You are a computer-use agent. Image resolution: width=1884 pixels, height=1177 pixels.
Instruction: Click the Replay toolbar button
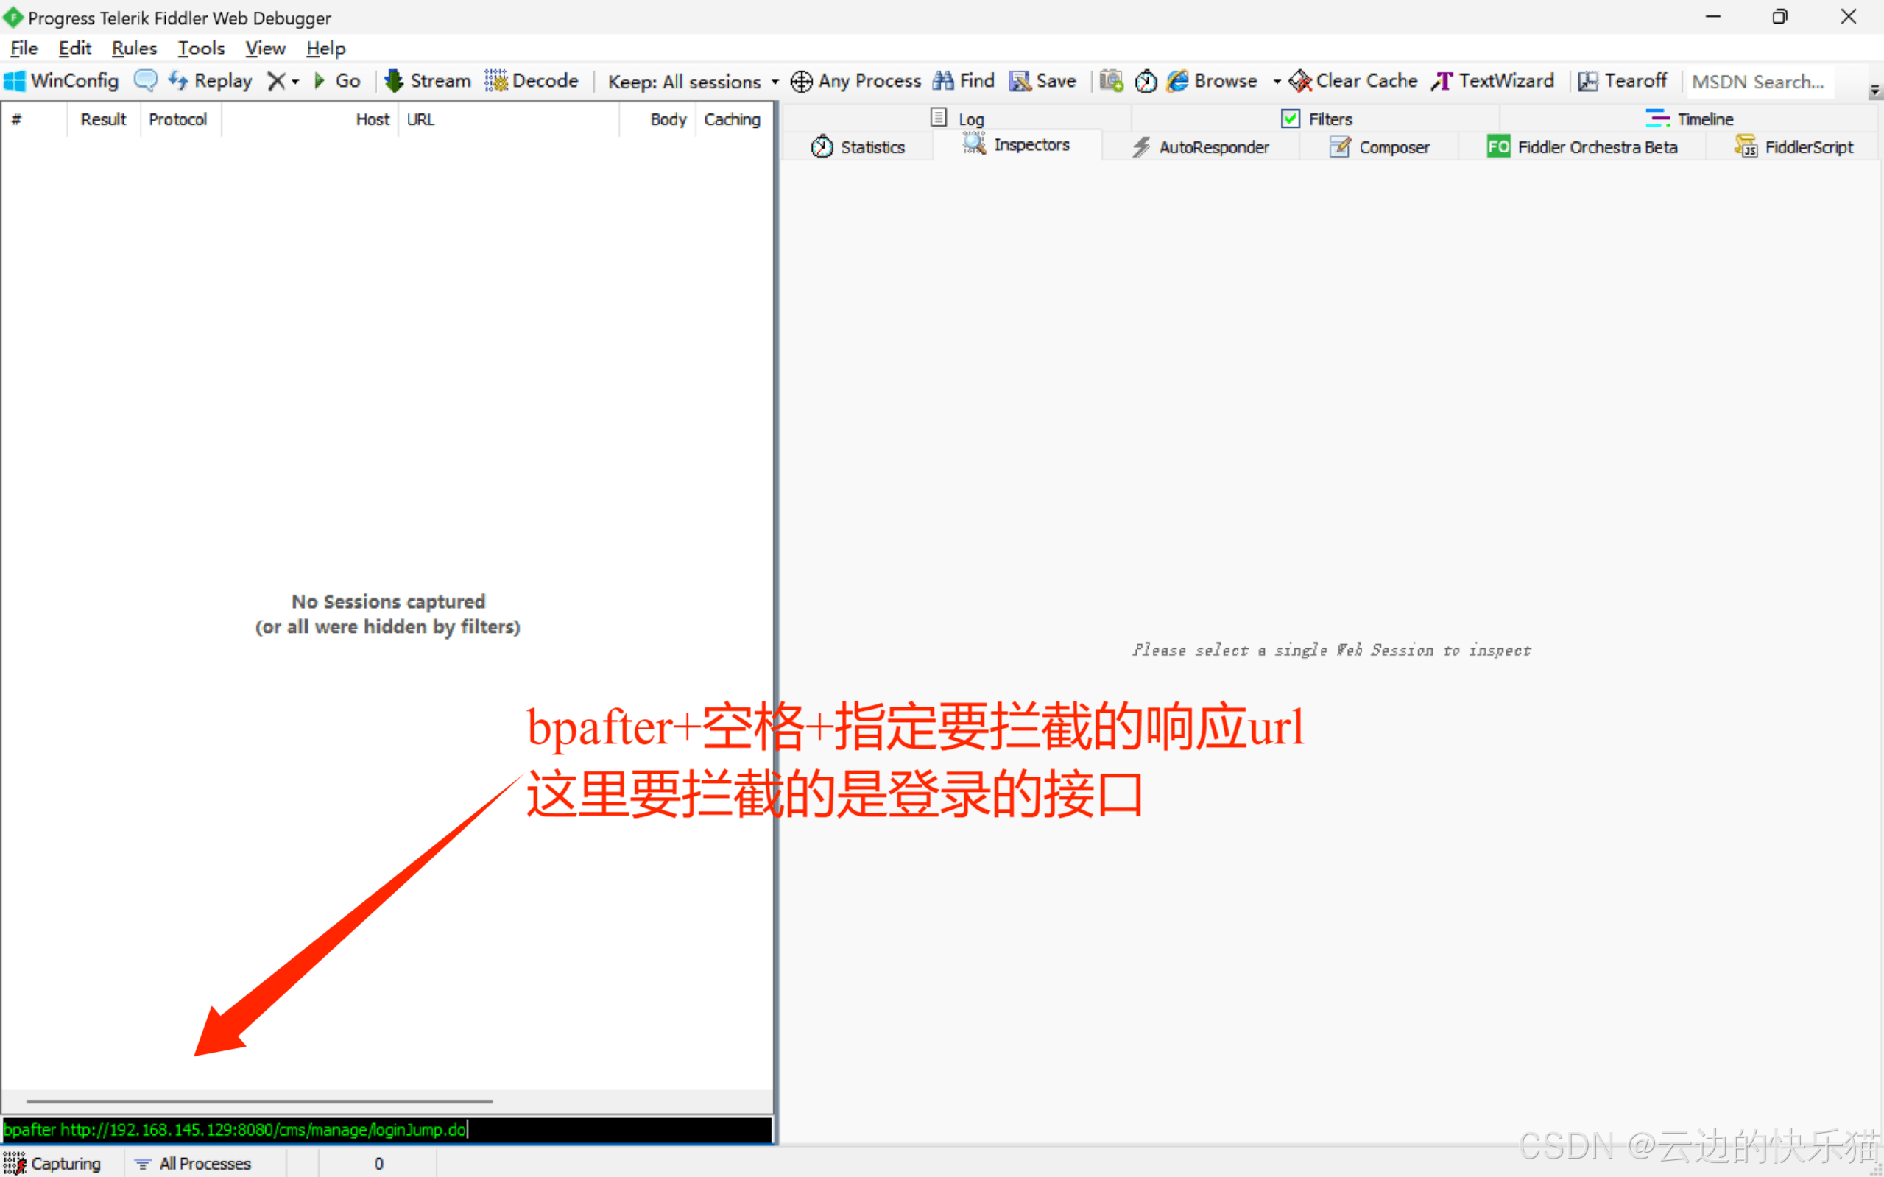point(211,81)
